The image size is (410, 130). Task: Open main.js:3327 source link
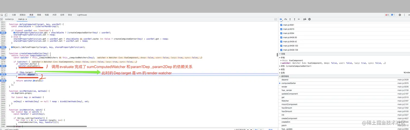(403, 115)
